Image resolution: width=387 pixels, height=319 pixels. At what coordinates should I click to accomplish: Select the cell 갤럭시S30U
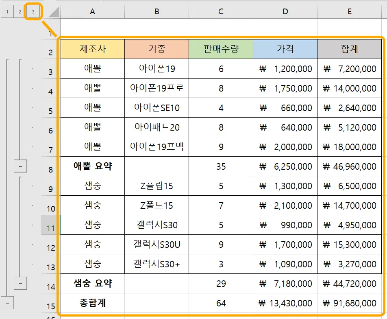[x=157, y=245]
